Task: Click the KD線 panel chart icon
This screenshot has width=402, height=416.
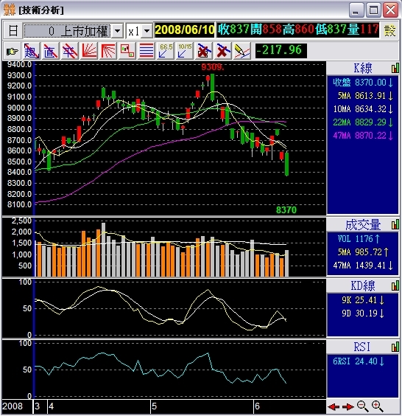Action: pos(395,285)
